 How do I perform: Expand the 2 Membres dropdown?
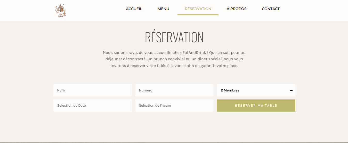click(256, 90)
